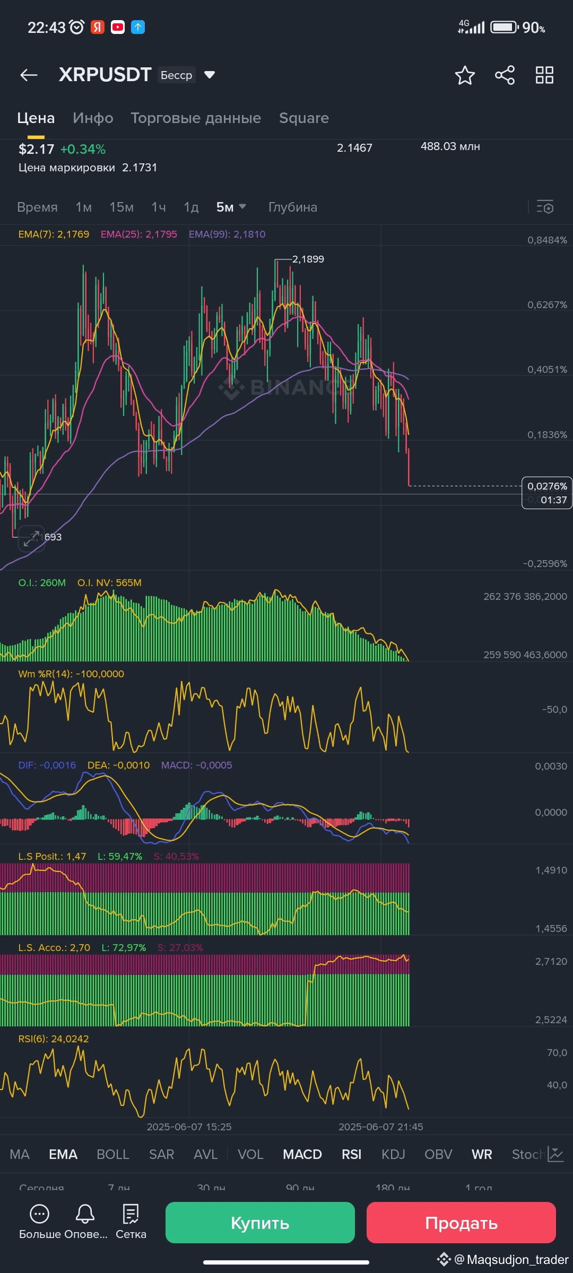
Task: Tap the current price 0,0276% tag
Action: click(547, 493)
